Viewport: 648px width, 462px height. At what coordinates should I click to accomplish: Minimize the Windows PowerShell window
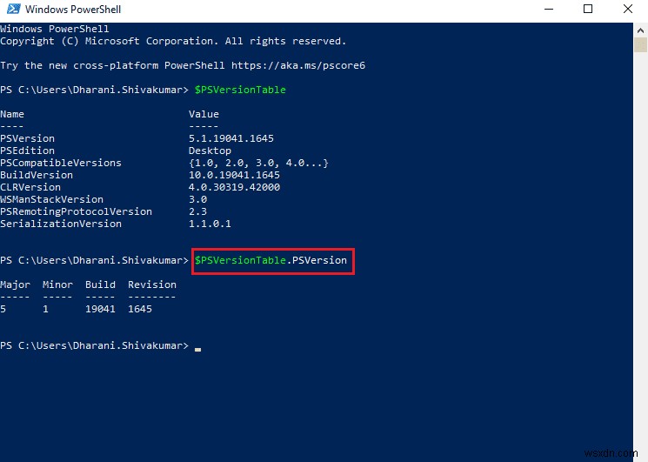[548, 9]
